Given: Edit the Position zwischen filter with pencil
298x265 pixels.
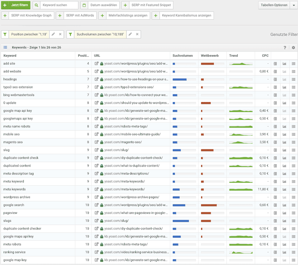Looking at the screenshot, I should pyautogui.click(x=53, y=34).
